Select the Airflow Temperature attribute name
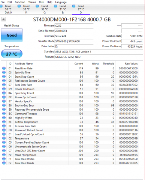The width and height of the screenshot is (145, 180). [26, 122]
